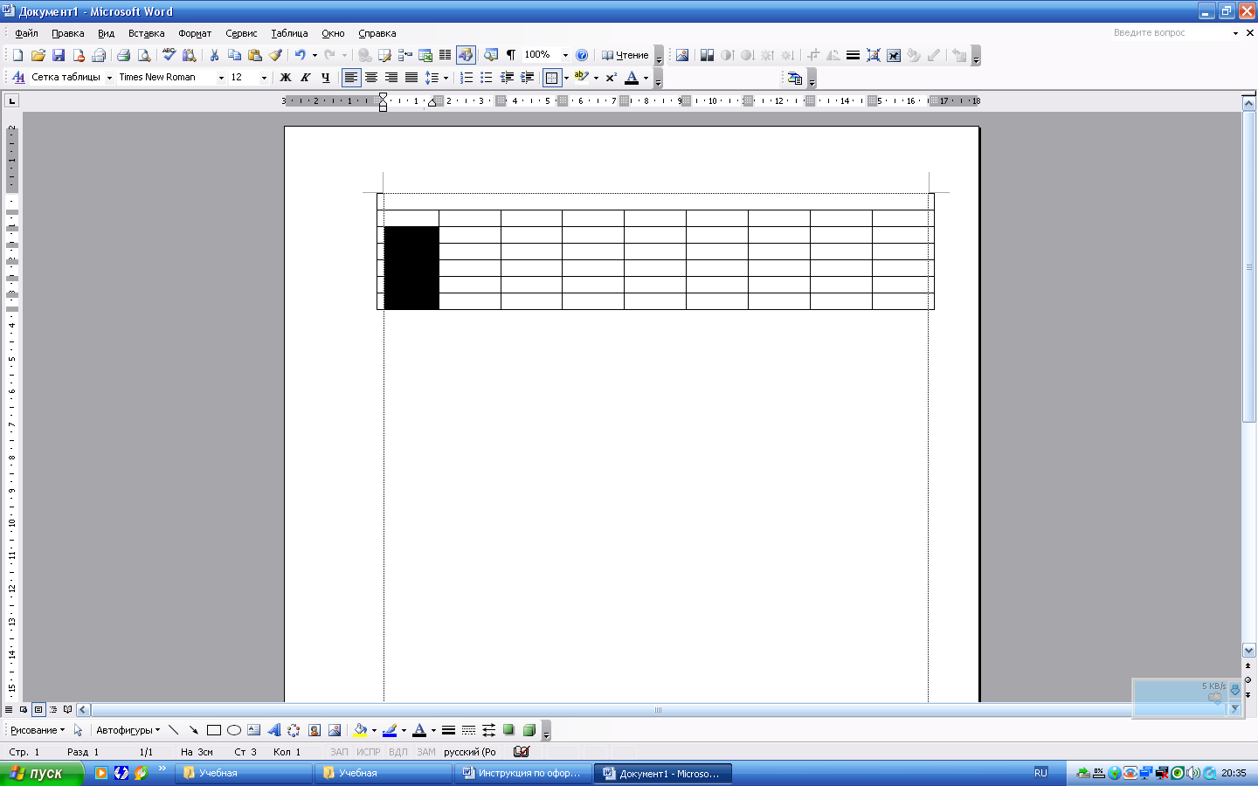Viewport: 1258px width, 786px height.
Task: Apply shadow style on the Drawing toolbar
Action: tap(508, 730)
